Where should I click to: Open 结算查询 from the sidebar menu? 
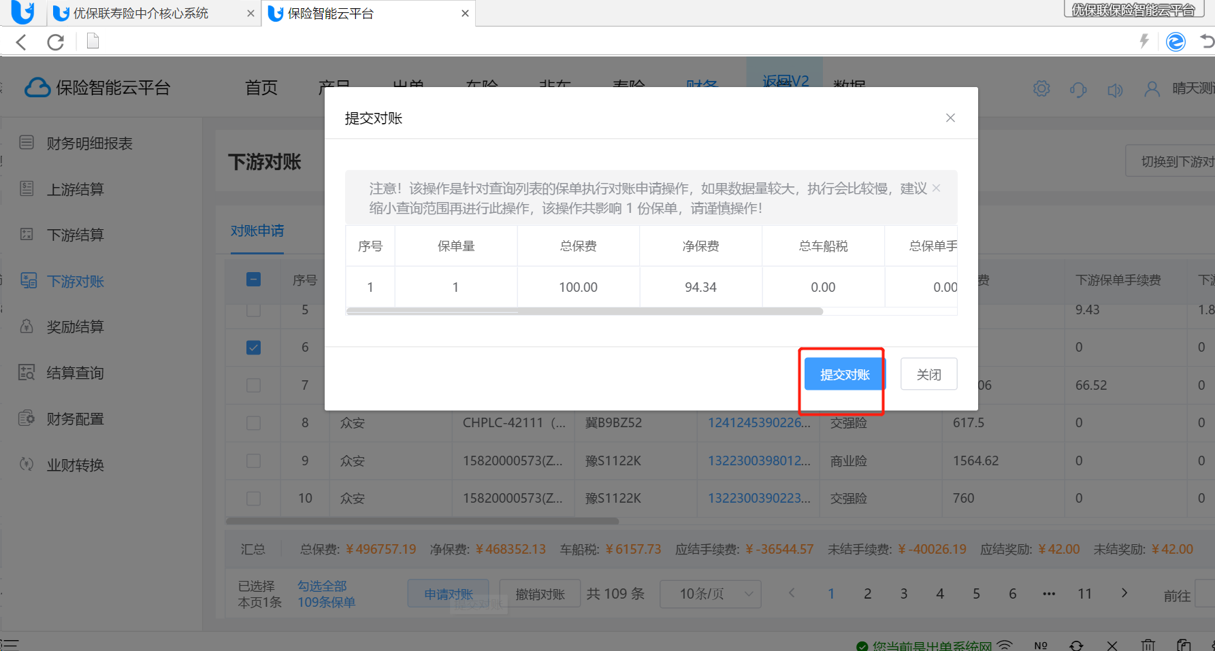coord(75,373)
